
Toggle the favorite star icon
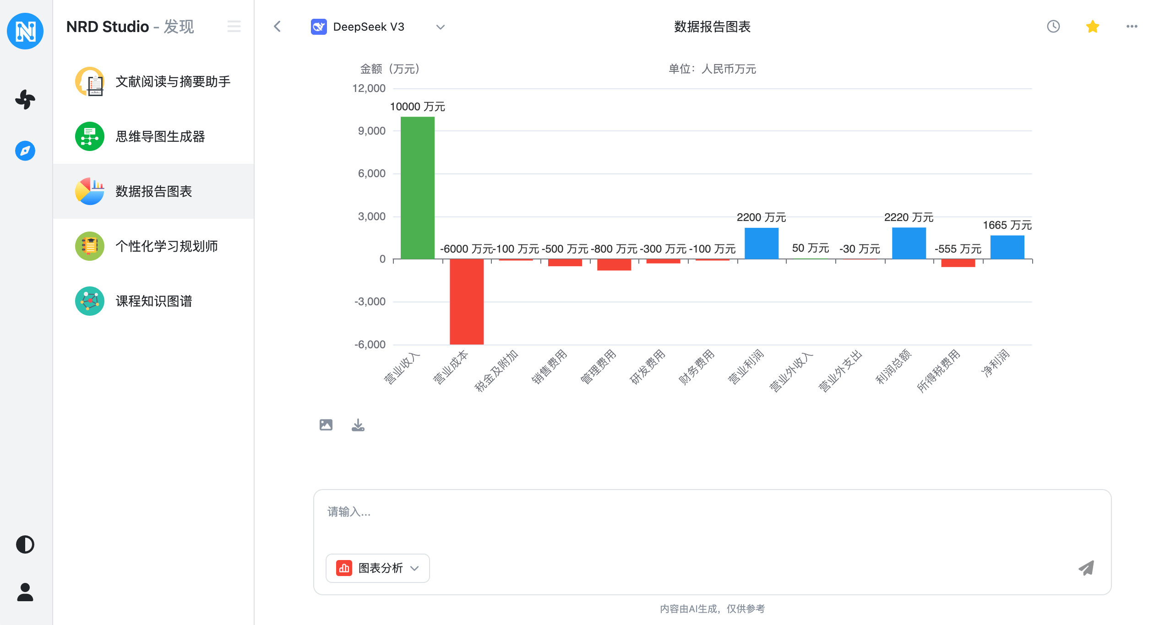1093,27
